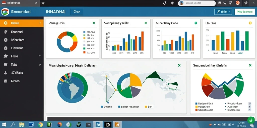Click the target icon beside Brconad
Image resolution: width=257 pixels, height=128 pixels.
6,32
